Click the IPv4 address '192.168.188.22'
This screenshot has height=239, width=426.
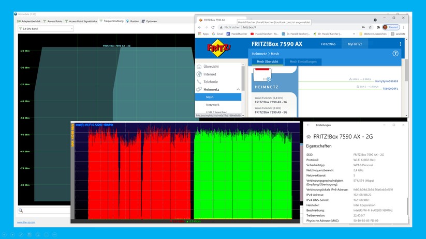(x=362, y=195)
